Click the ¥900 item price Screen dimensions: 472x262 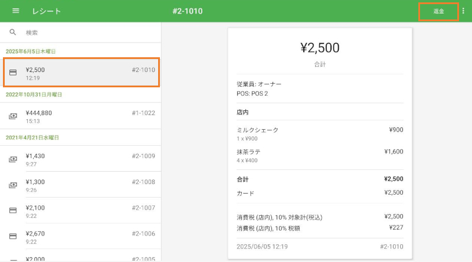pyautogui.click(x=396, y=130)
